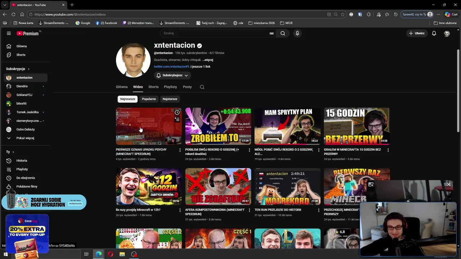Open notifications bell in top bar

[x=434, y=33]
